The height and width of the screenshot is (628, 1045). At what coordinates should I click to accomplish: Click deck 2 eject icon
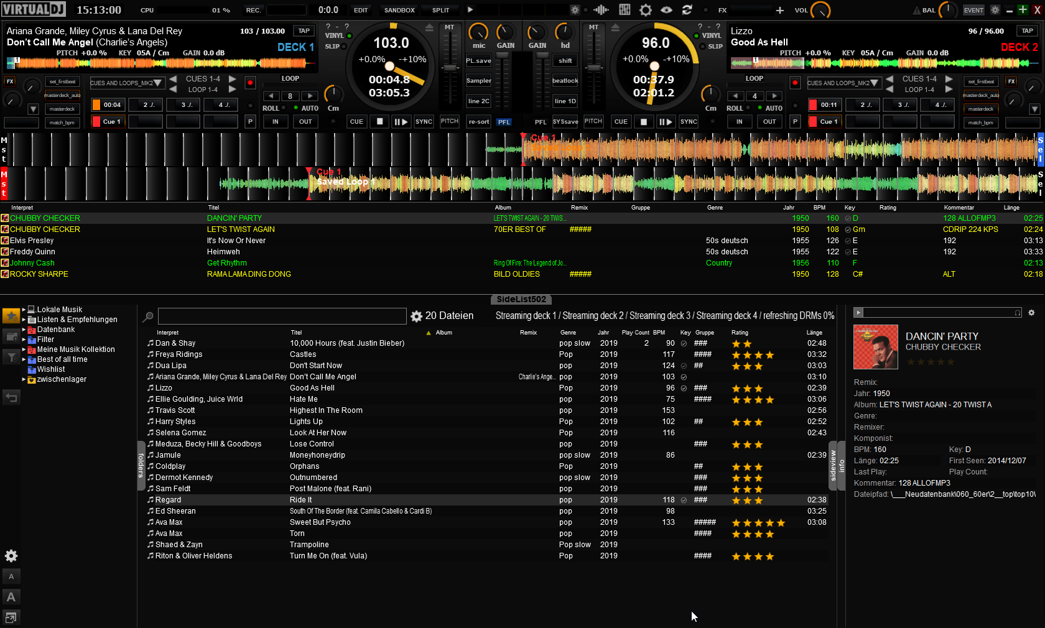click(615, 28)
